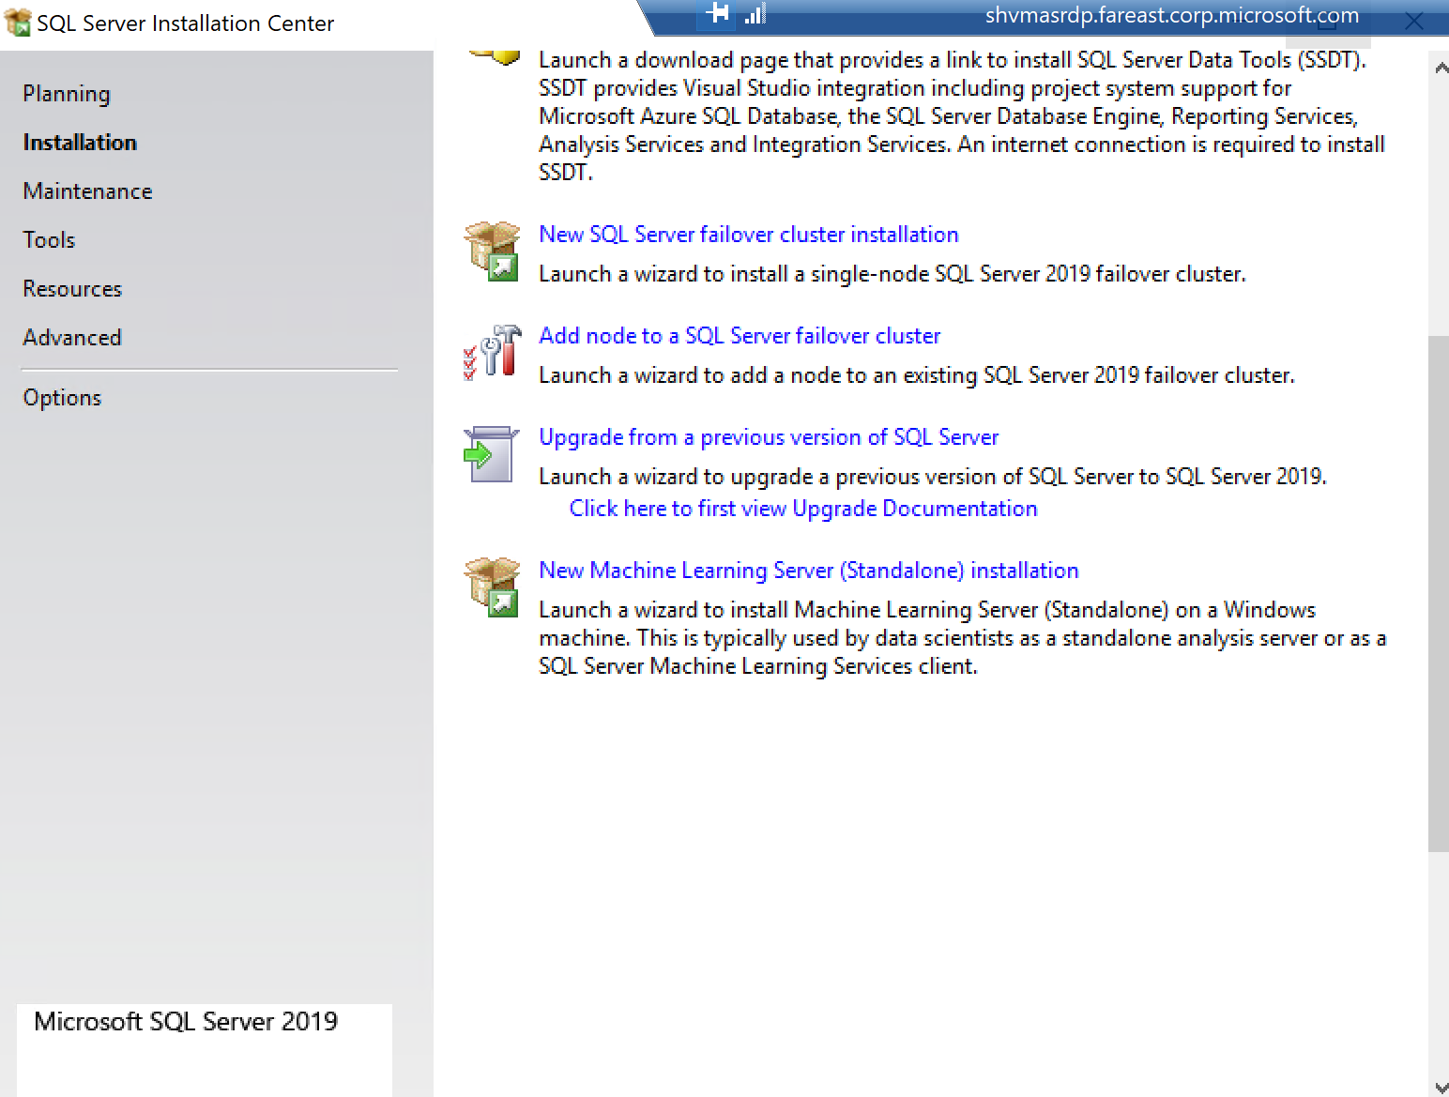
Task: Open Options in the sidebar
Action: coord(62,398)
